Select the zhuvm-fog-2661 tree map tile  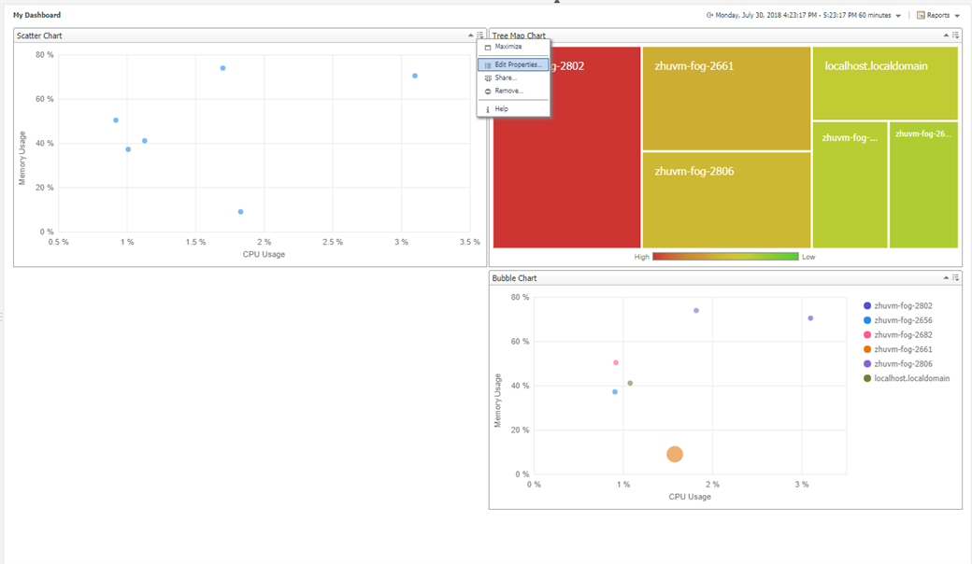[x=726, y=98]
